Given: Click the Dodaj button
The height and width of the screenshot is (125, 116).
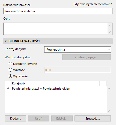Looking at the screenshot, I should tap(16, 118).
